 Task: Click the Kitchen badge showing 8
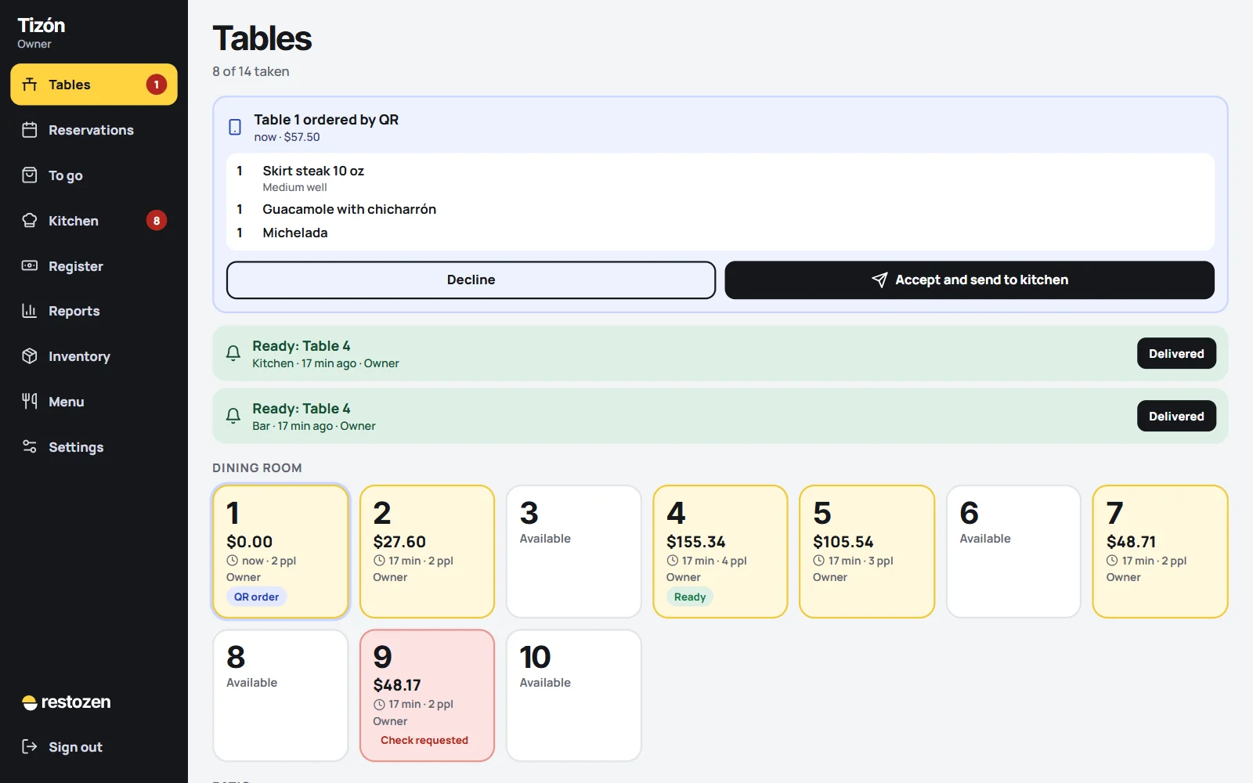point(157,221)
